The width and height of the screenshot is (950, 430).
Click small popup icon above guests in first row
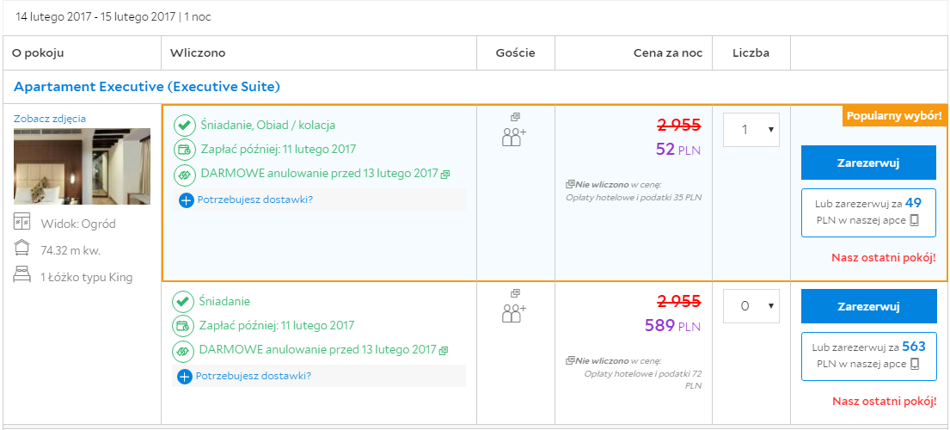tap(515, 117)
